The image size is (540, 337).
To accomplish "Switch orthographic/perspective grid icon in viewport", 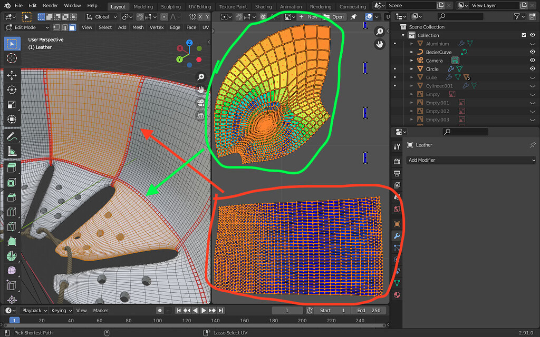I will (x=201, y=116).
